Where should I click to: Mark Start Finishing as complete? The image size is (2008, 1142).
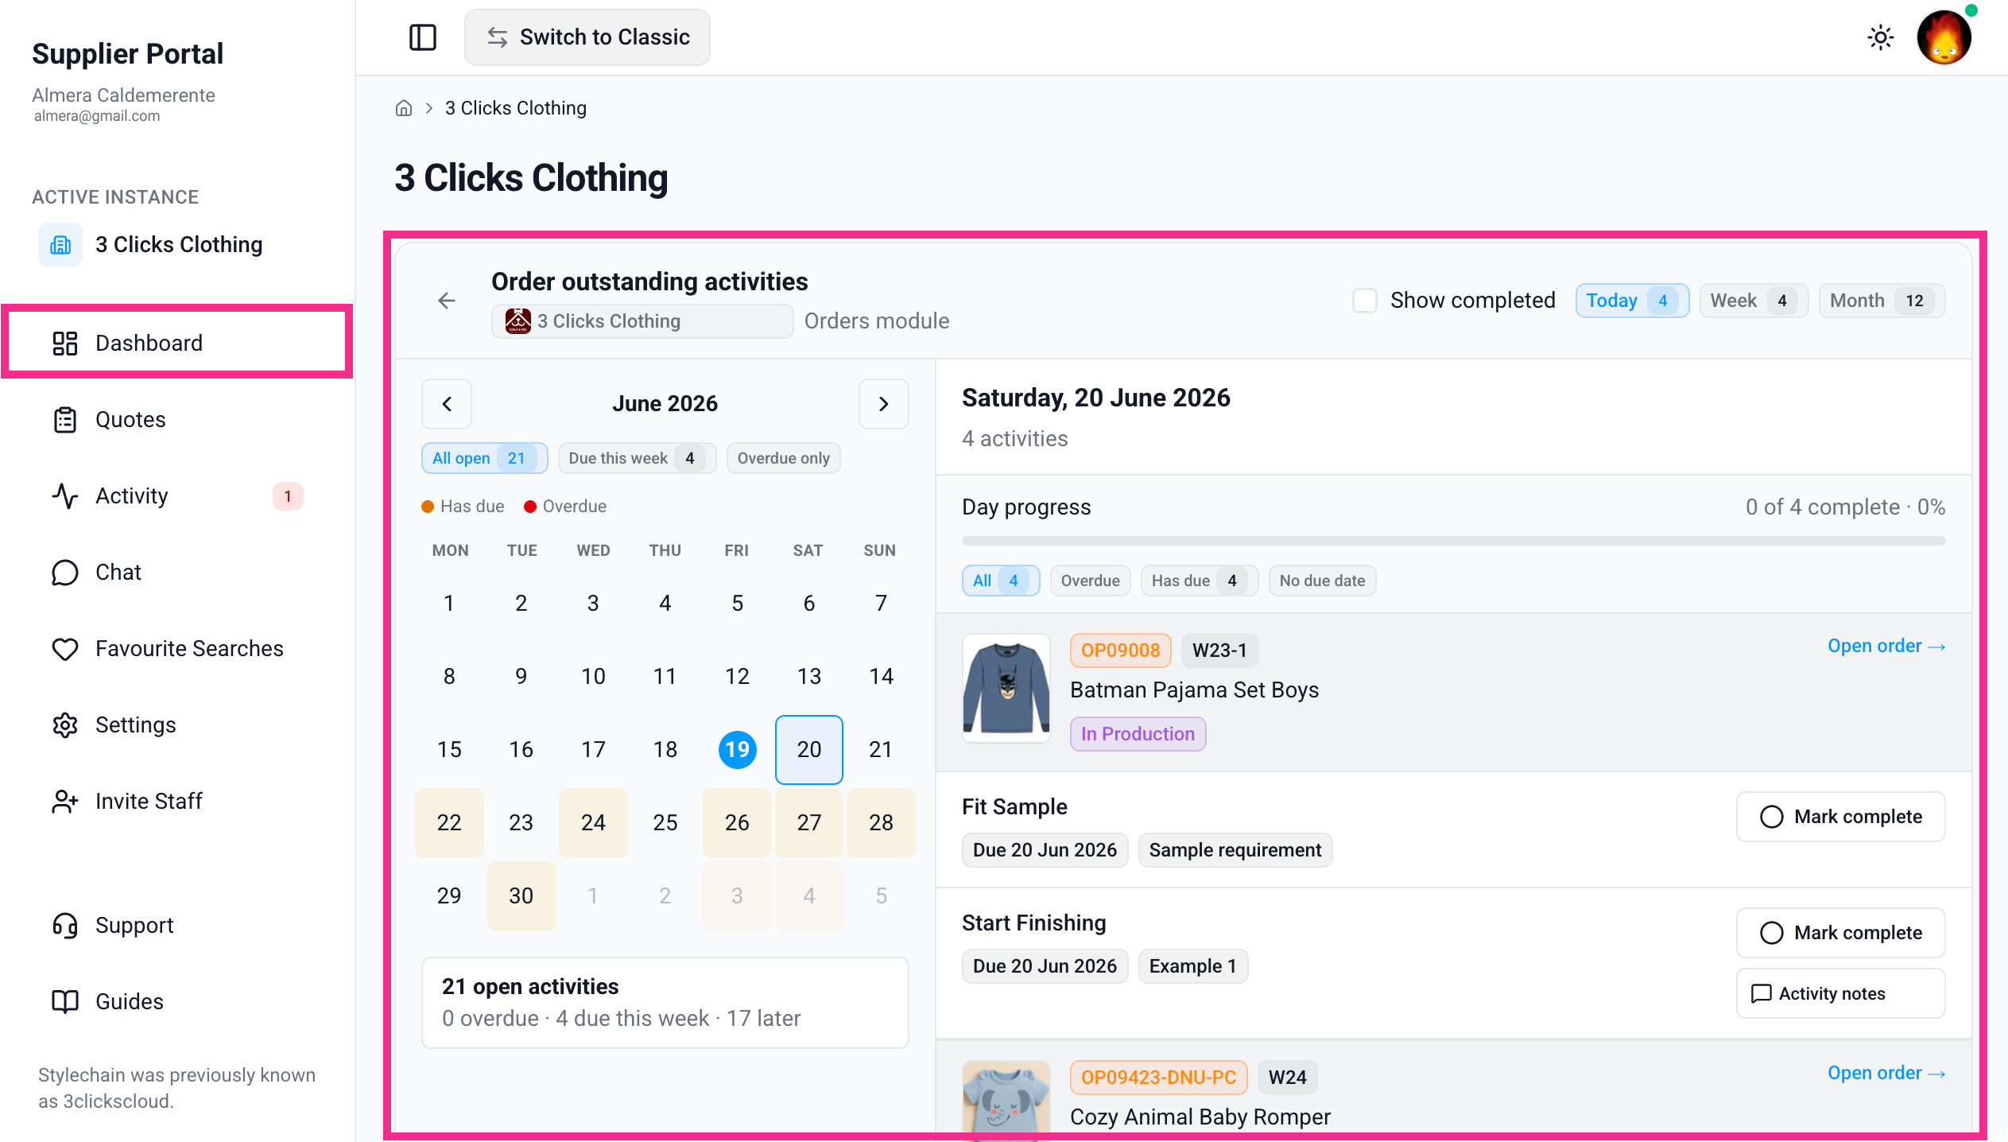[1840, 933]
